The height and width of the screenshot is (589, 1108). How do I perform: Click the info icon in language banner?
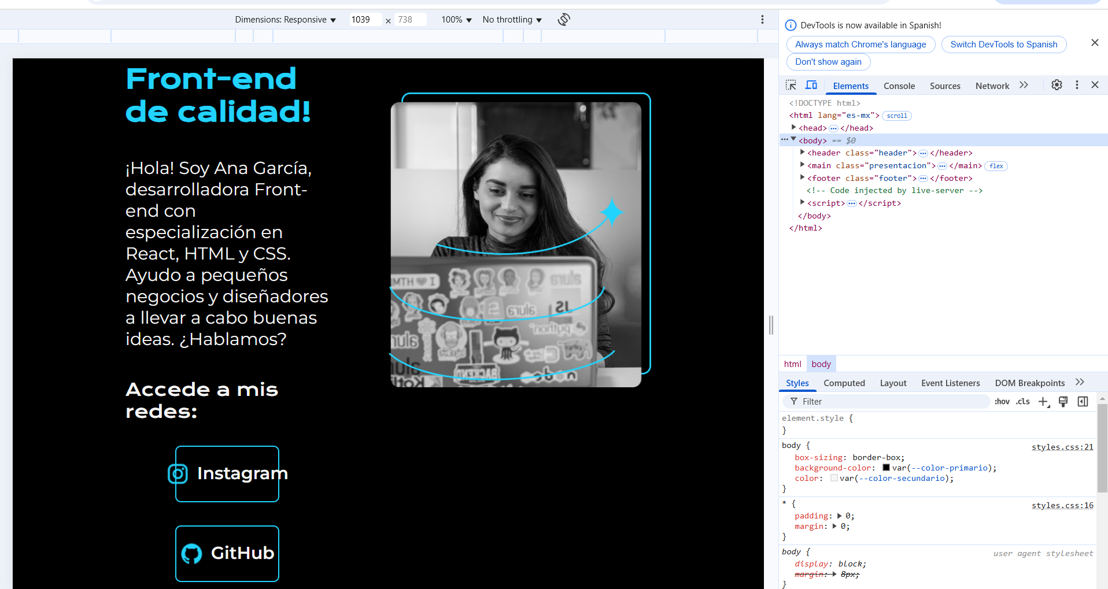(x=791, y=25)
